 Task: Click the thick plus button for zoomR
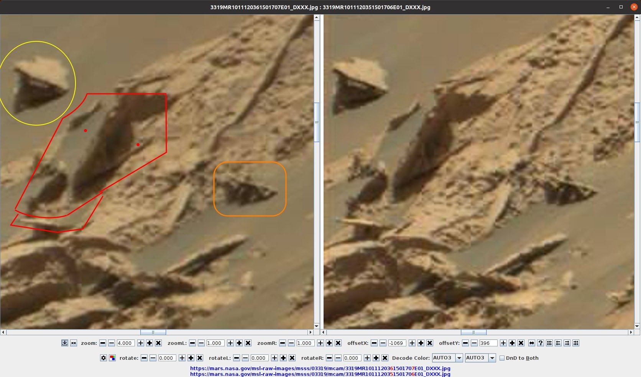[329, 343]
